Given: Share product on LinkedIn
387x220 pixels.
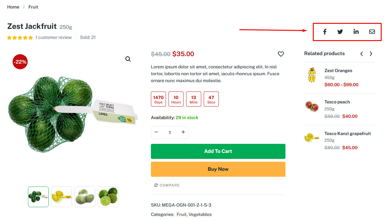Looking at the screenshot, I should point(356,32).
